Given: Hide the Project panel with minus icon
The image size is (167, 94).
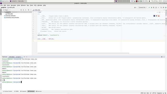Looking at the screenshot, I should pos(31,10).
